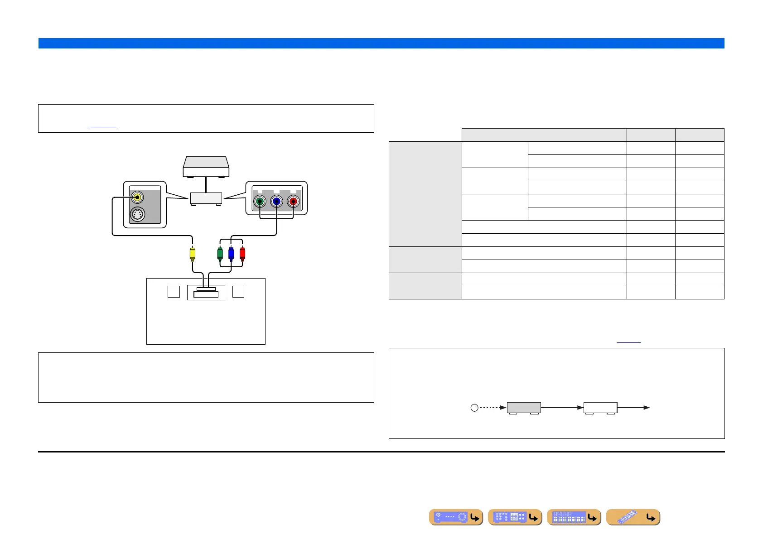
Task: Click the blue component video jack
Action: point(276,202)
